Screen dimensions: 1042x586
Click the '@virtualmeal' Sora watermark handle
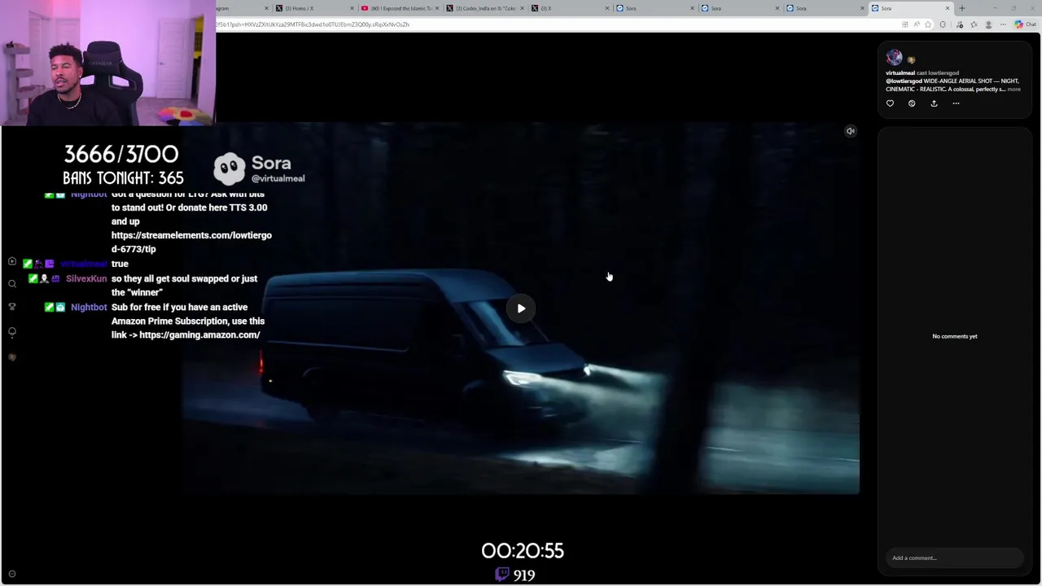278,178
